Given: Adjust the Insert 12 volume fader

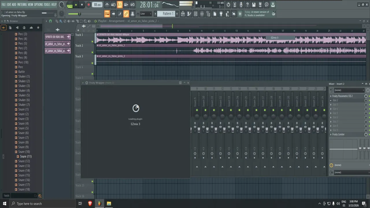Looking at the screenshot, I should coord(224,131).
